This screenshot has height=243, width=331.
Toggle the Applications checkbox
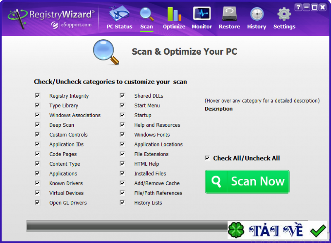37,173
